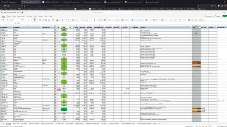Click the Clear eraser icon

(x=176, y=20)
